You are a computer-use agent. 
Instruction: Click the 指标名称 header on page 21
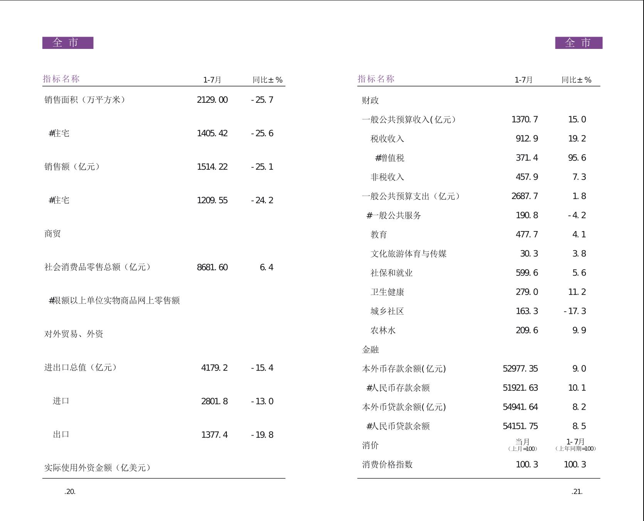[x=376, y=79]
